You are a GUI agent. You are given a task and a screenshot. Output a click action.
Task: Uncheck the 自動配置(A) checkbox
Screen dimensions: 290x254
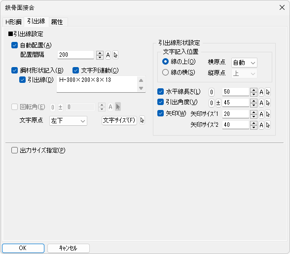tap(14, 45)
